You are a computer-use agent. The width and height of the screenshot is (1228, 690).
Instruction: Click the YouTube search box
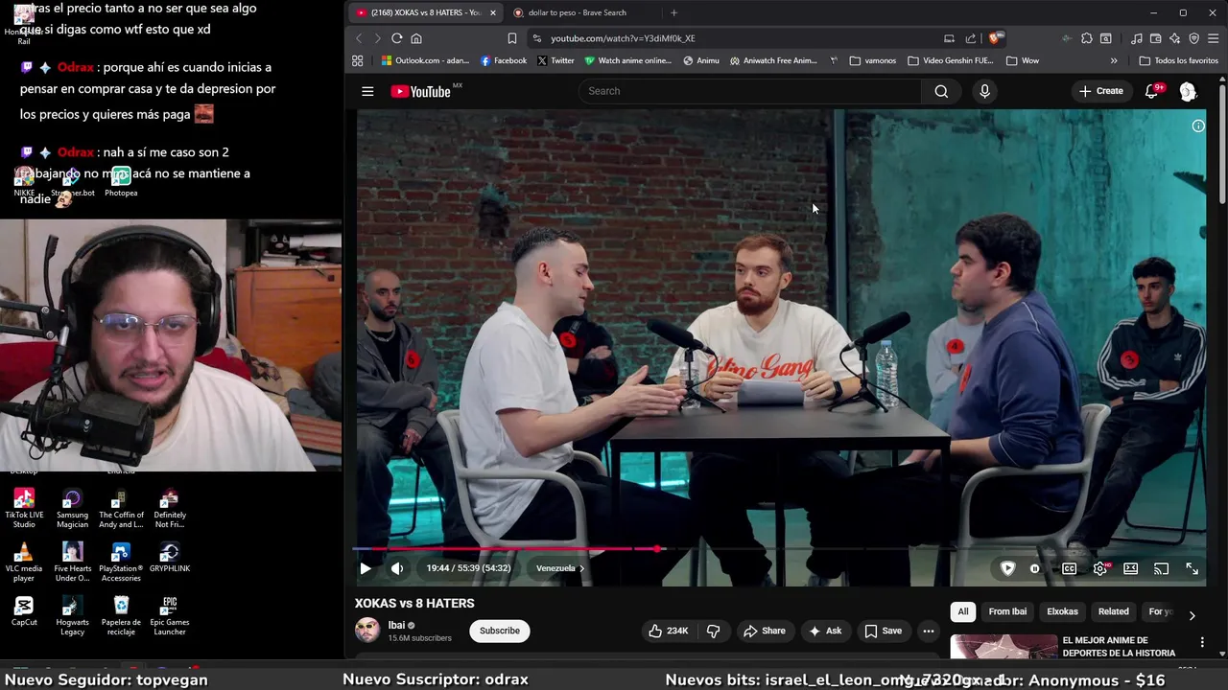pyautogui.click(x=749, y=91)
